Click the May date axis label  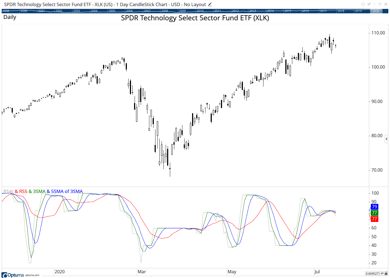[232, 272]
